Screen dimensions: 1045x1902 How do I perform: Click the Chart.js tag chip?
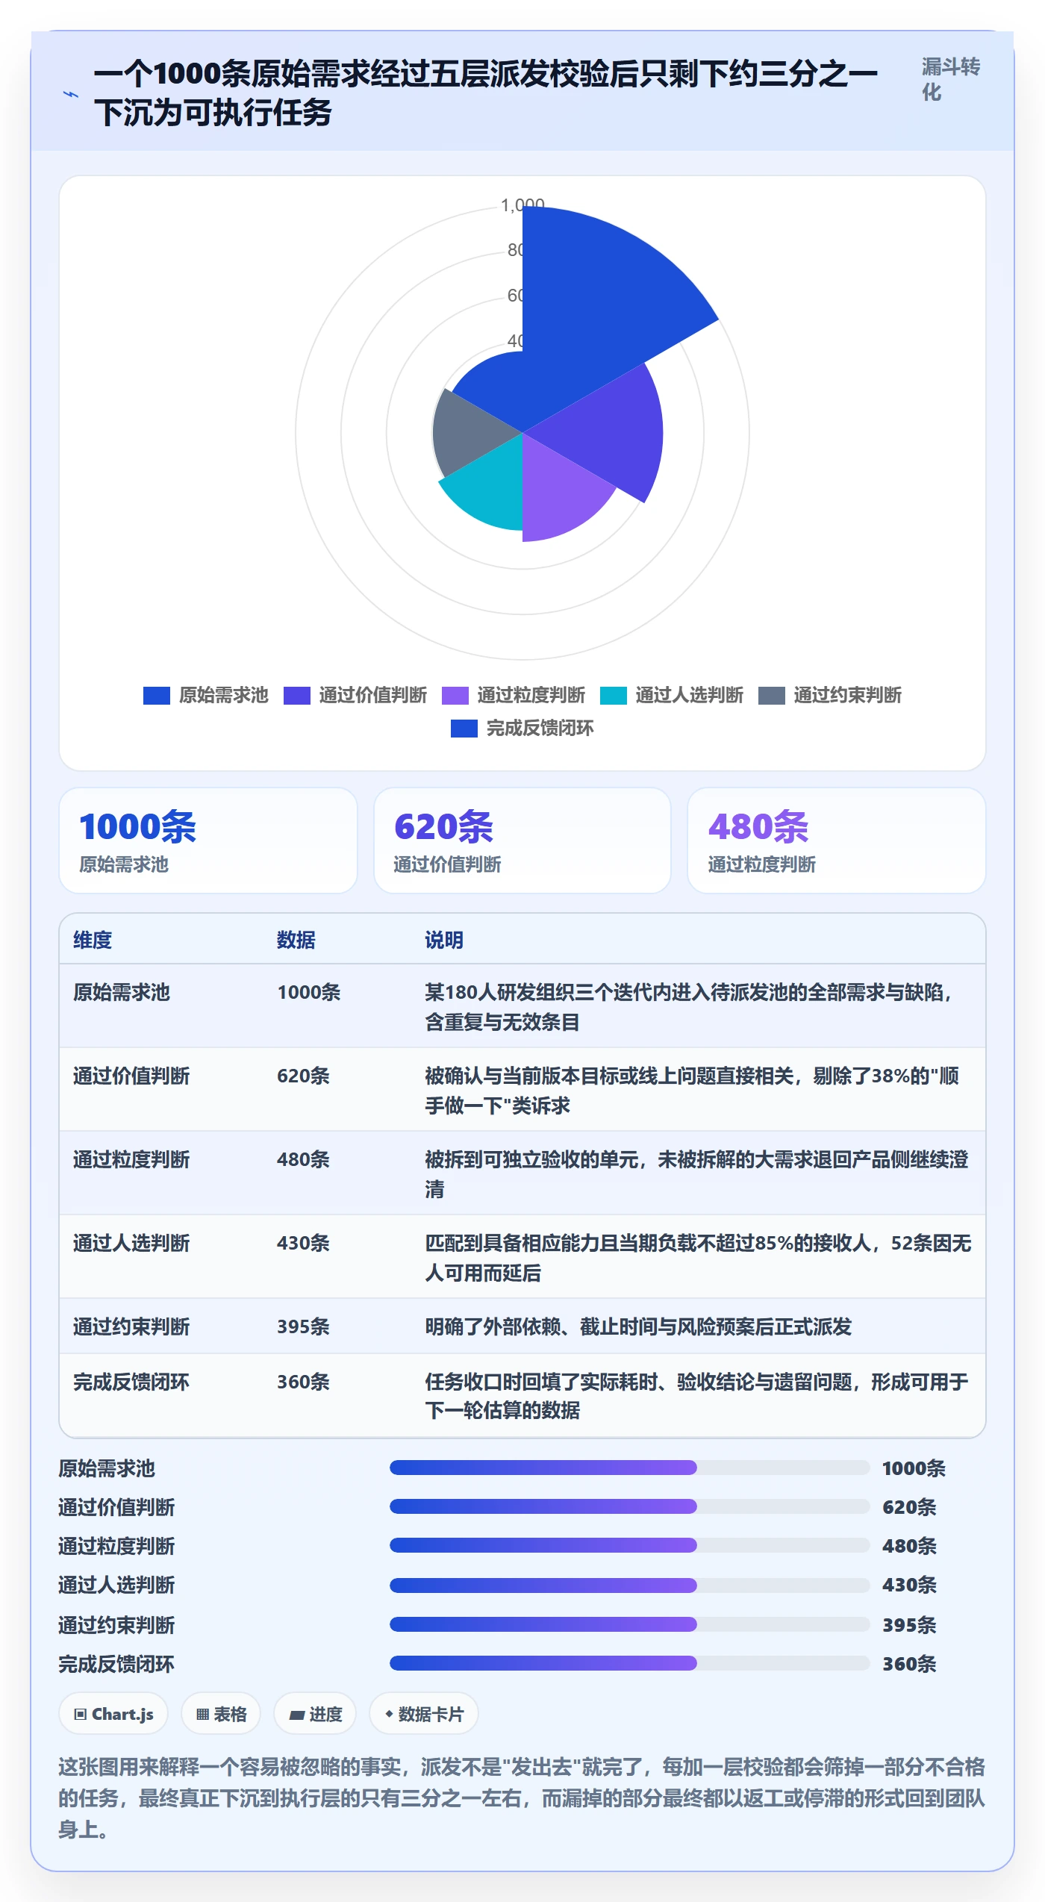[x=113, y=1714]
